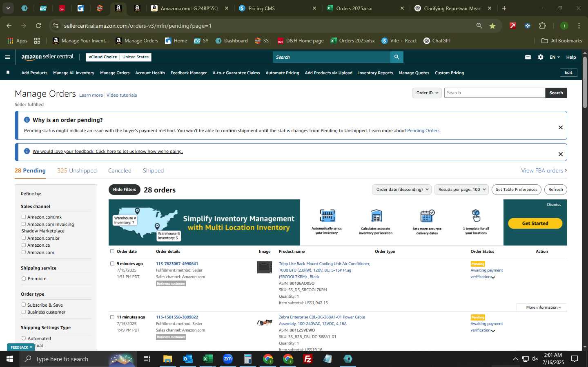This screenshot has height=367, width=588.
Task: Show hidden system tray icons
Action: point(515,359)
